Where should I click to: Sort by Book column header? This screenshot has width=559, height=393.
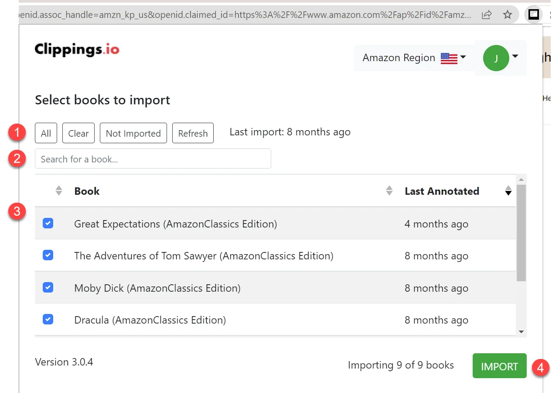[87, 191]
